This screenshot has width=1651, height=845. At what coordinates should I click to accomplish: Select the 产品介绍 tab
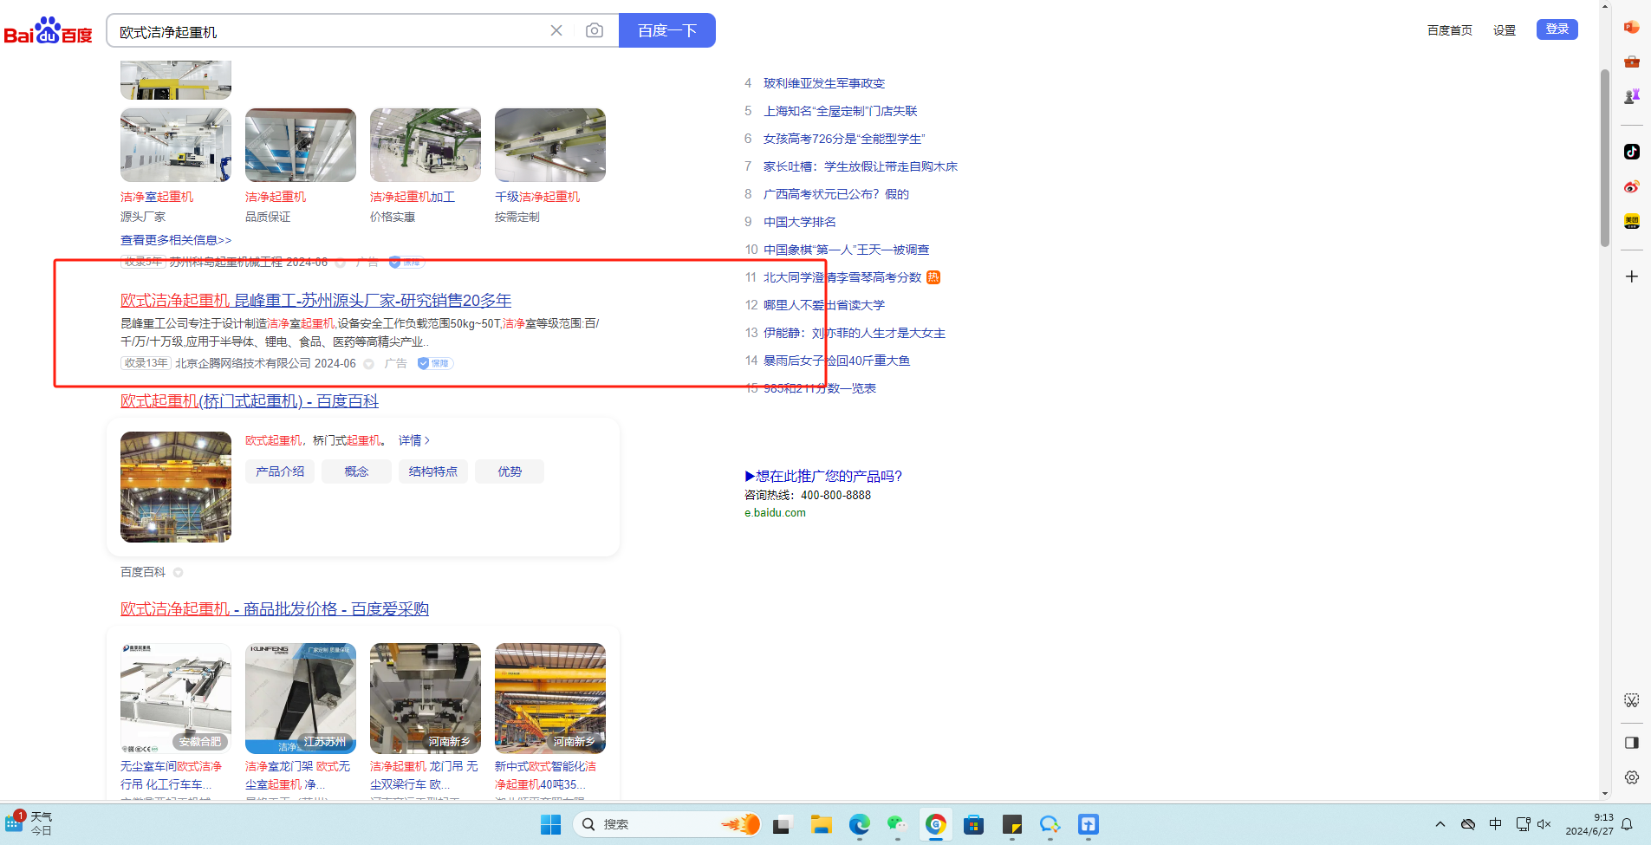(280, 471)
